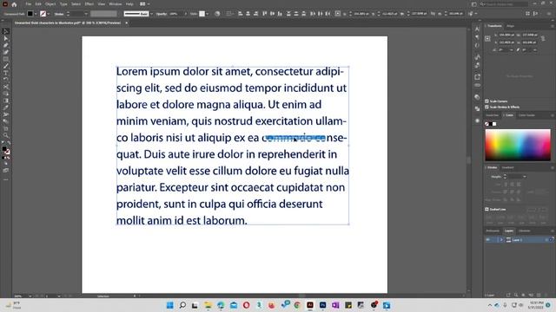Select the Zoom tool in the toolbar
The width and height of the screenshot is (556, 312).
pos(6,135)
